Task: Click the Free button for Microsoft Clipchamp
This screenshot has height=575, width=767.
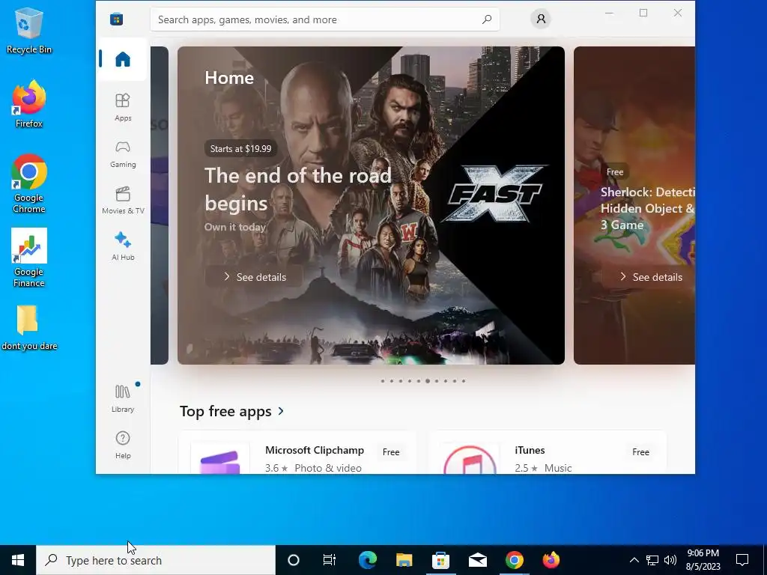Action: (x=391, y=452)
